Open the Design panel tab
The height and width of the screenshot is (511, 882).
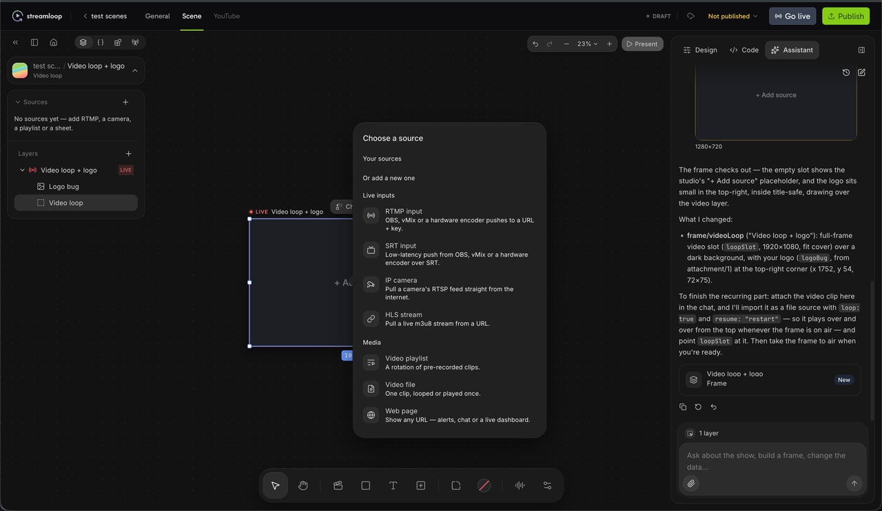[699, 50]
